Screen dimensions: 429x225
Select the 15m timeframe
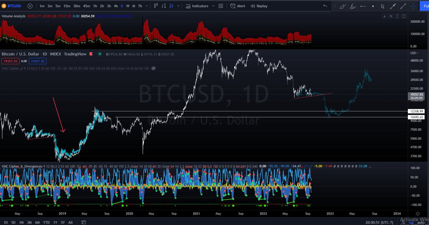click(67, 6)
